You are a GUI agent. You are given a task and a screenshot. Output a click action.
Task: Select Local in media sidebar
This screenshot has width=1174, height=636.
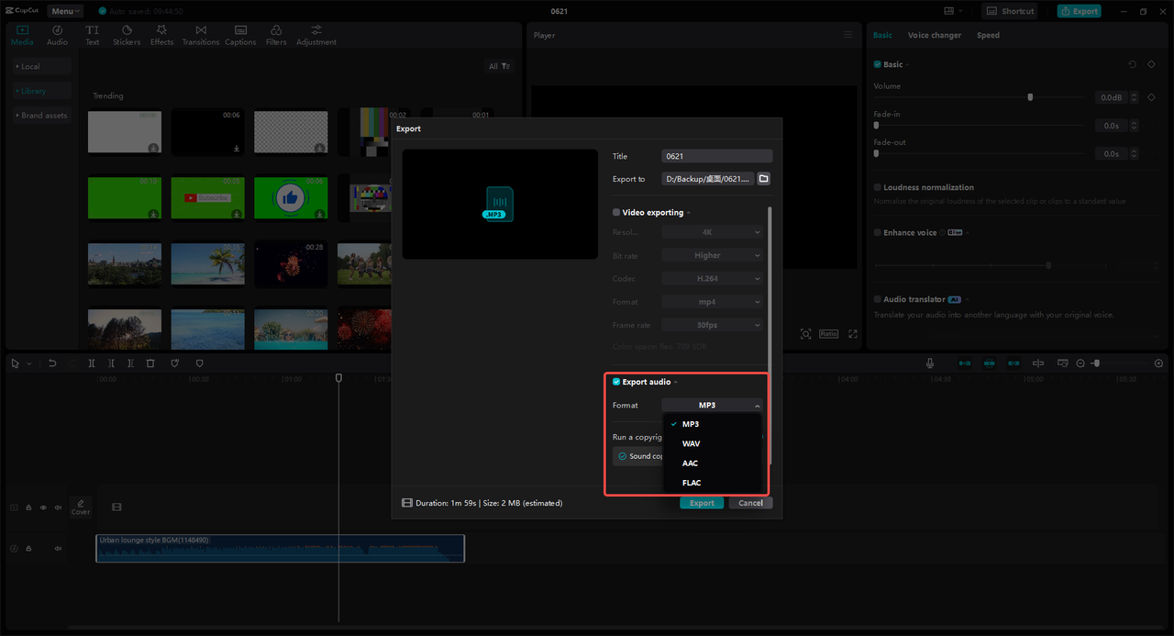(x=41, y=66)
